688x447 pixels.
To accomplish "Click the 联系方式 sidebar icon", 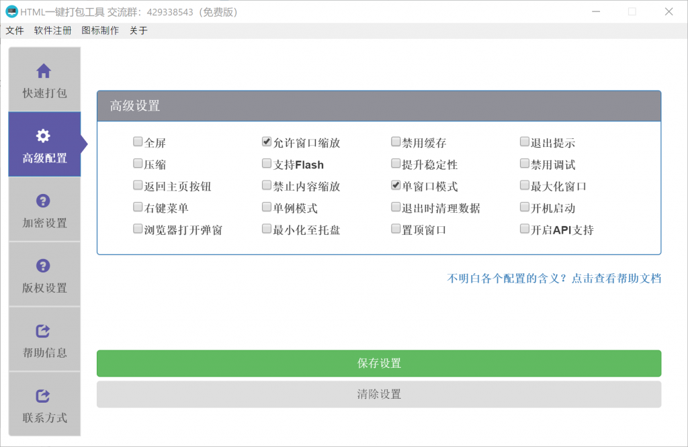I will tap(44, 394).
